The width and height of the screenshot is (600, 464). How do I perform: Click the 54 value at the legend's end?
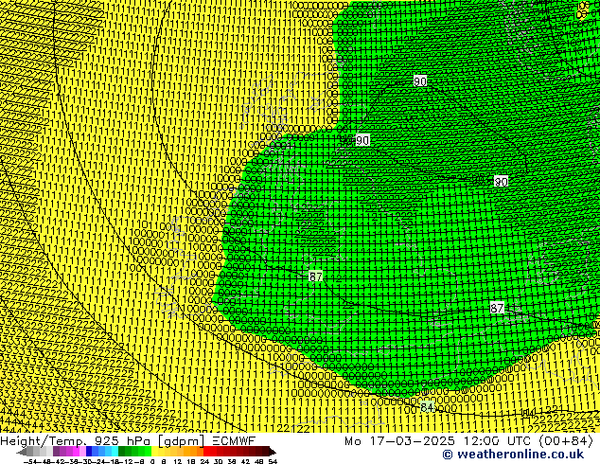[x=273, y=462]
